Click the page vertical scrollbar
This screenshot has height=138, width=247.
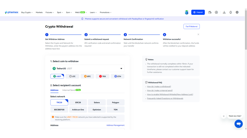pos(246,30)
